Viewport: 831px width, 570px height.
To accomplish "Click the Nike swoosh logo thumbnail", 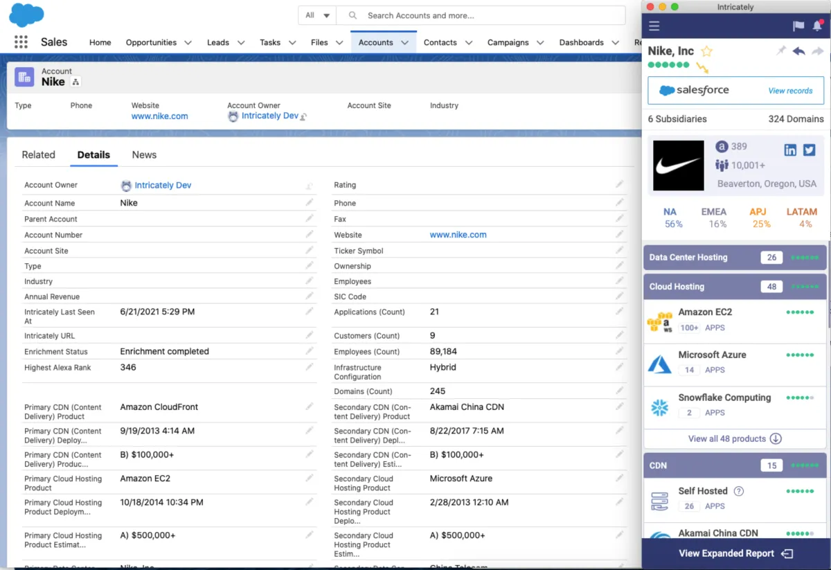I will pos(679,166).
